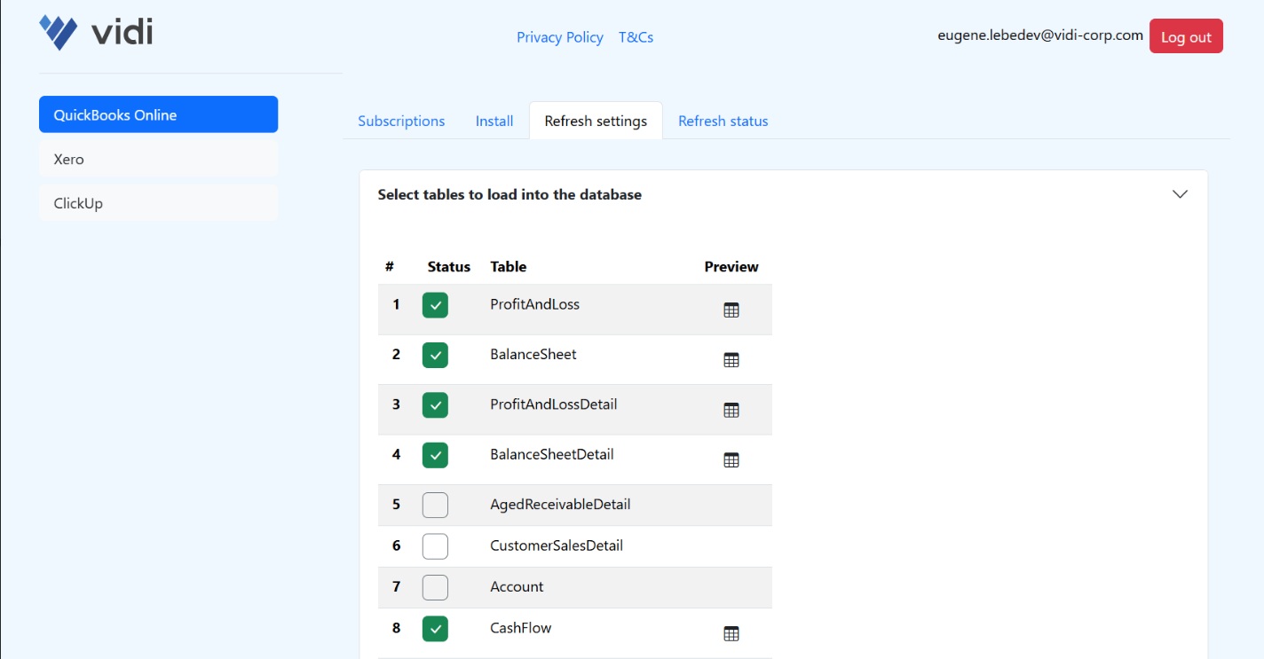Open the CashFlow table preview
The width and height of the screenshot is (1264, 659).
click(731, 633)
